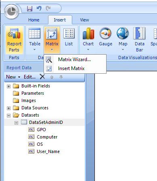The image size is (157, 181).
Task: Click the Chart icon
Action: (88, 33)
